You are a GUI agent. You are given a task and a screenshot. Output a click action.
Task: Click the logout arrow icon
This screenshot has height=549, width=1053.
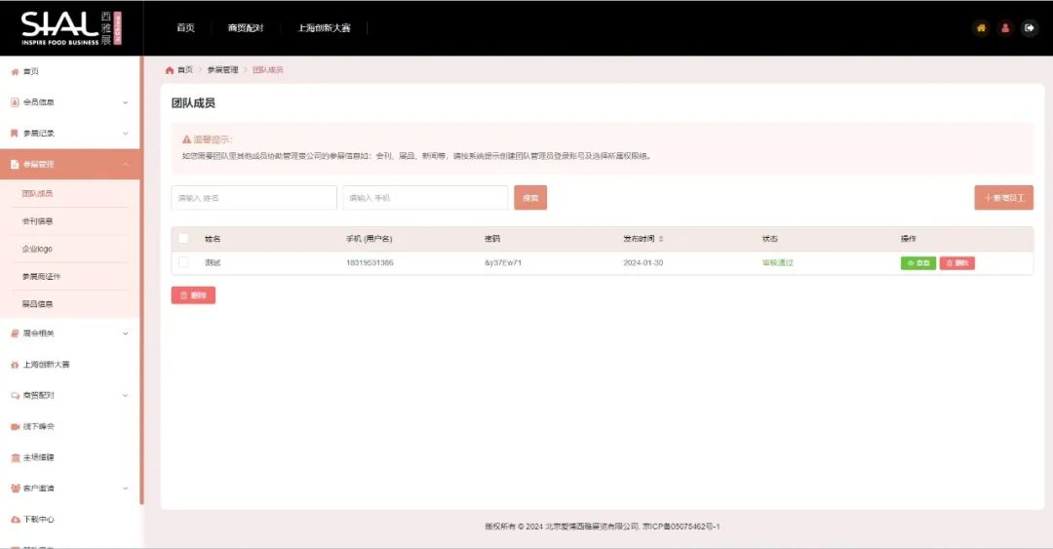point(1030,28)
